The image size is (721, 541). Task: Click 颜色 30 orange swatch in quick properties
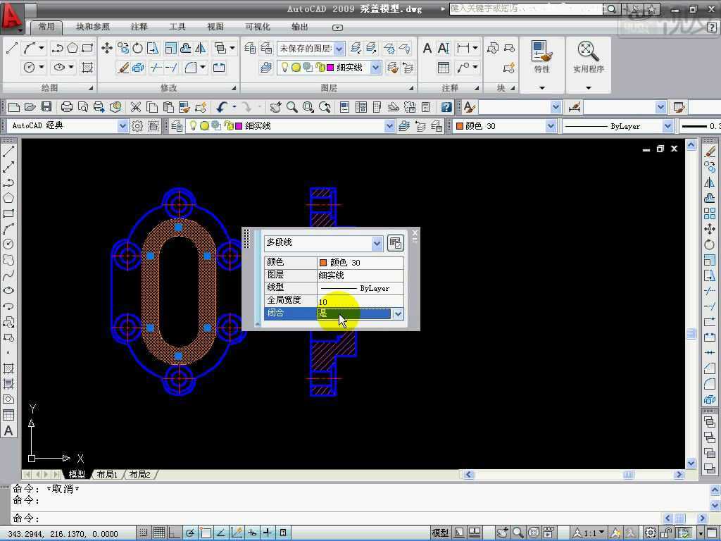click(322, 263)
